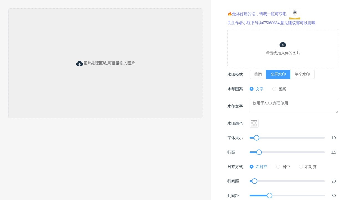
Task: Open the 水印颜色 transparent color swatch
Action: (254, 123)
